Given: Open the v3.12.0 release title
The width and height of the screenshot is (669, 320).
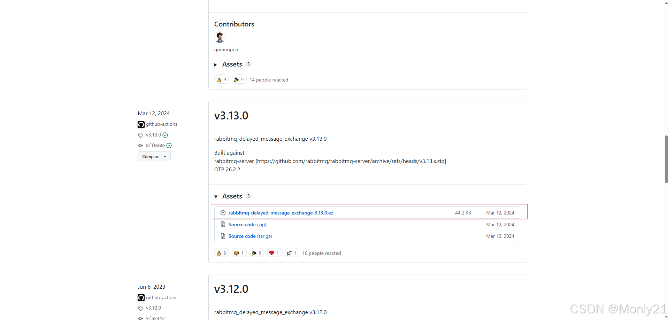Looking at the screenshot, I should (x=231, y=289).
